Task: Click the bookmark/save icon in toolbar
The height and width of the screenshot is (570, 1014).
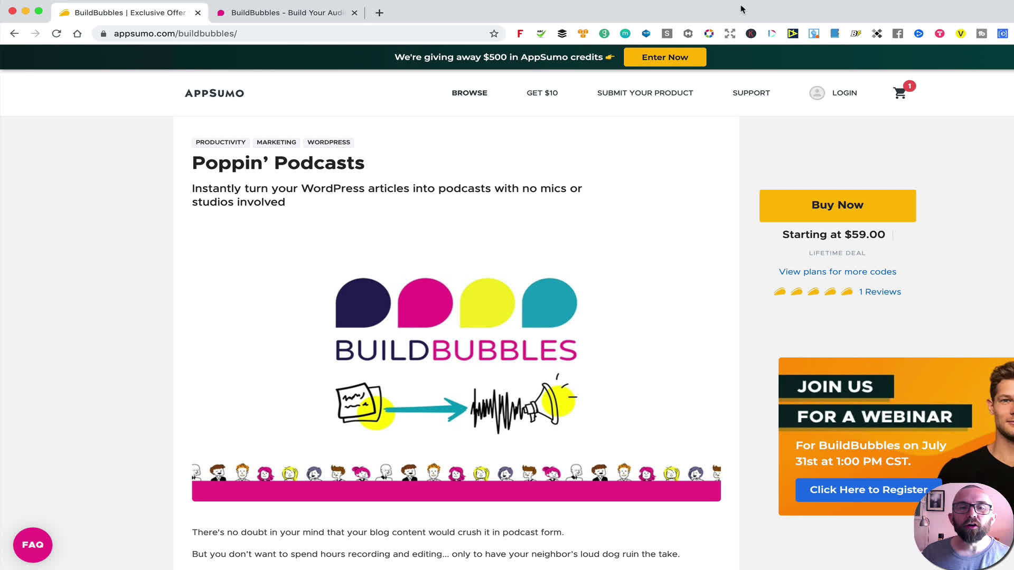Action: coord(494,33)
